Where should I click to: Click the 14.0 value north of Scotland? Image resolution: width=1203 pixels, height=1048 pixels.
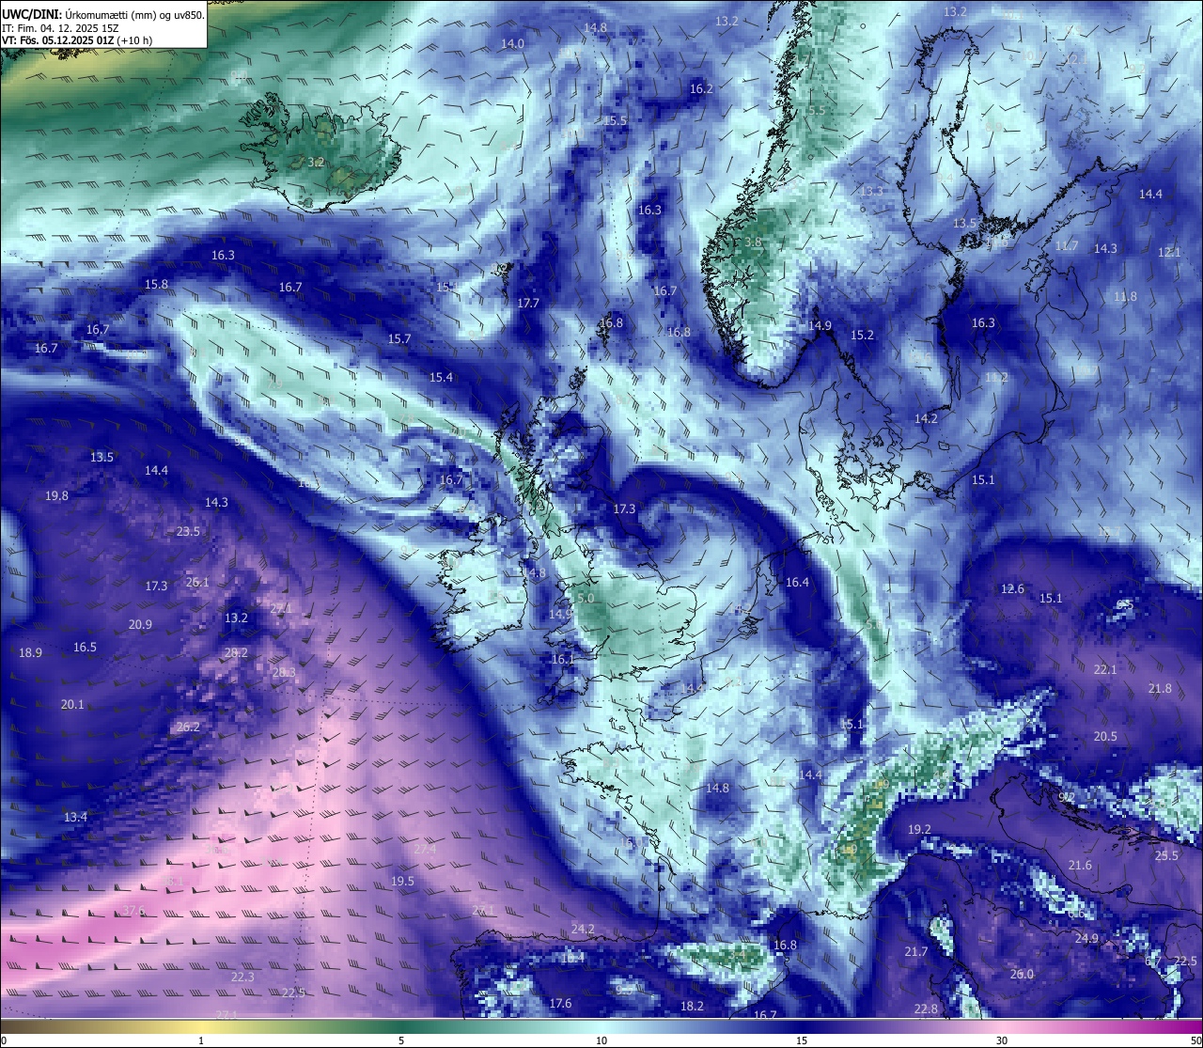512,43
